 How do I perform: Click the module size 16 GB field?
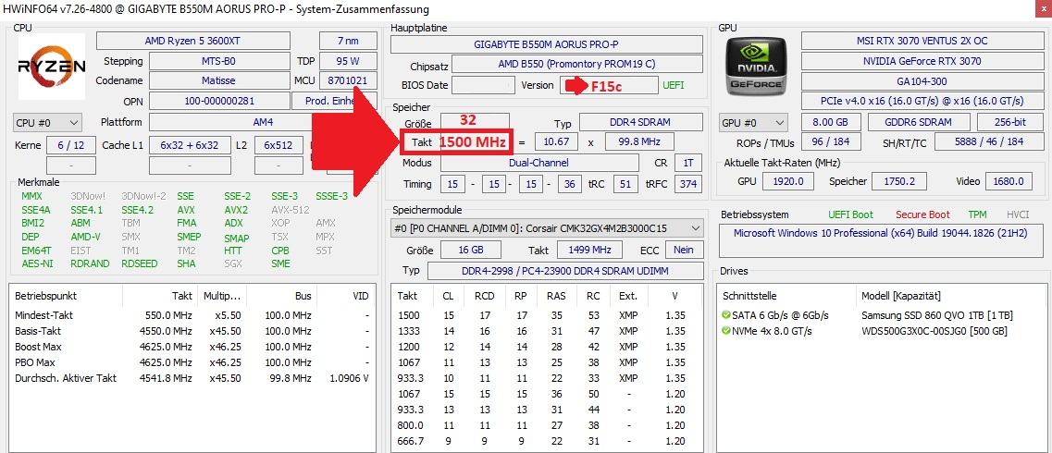470,250
